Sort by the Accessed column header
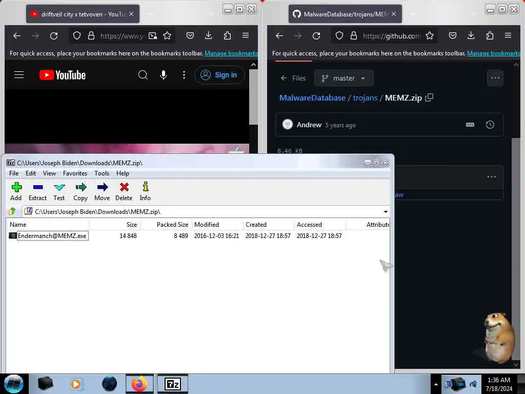The width and height of the screenshot is (525, 394). 320,225
